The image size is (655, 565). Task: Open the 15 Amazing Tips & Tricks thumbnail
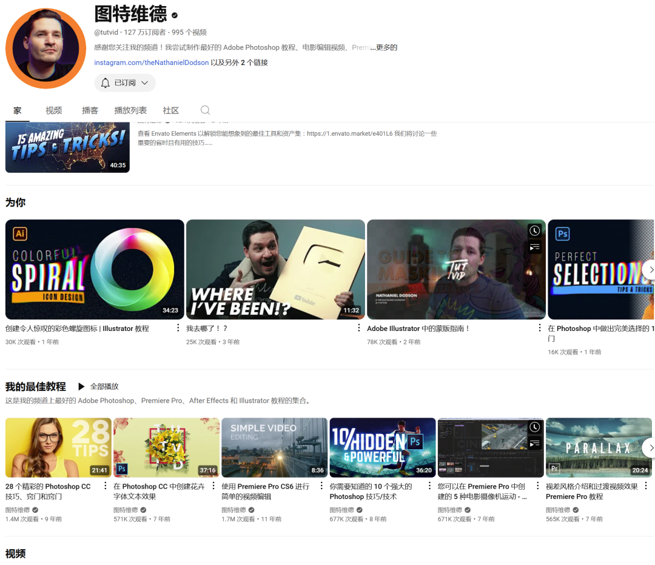(67, 147)
